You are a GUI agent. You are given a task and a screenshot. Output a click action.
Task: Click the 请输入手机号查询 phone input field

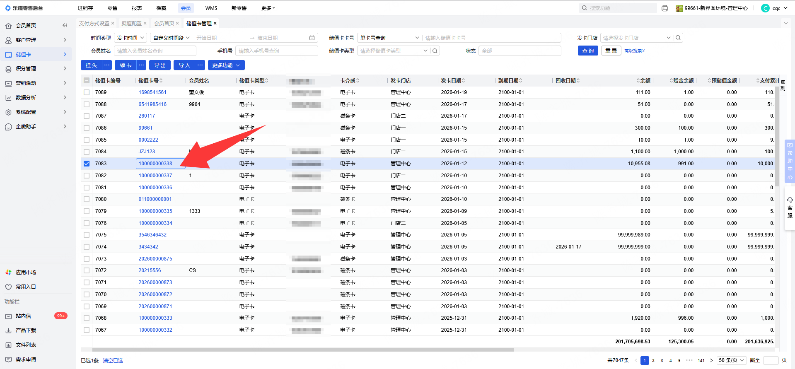tap(276, 51)
